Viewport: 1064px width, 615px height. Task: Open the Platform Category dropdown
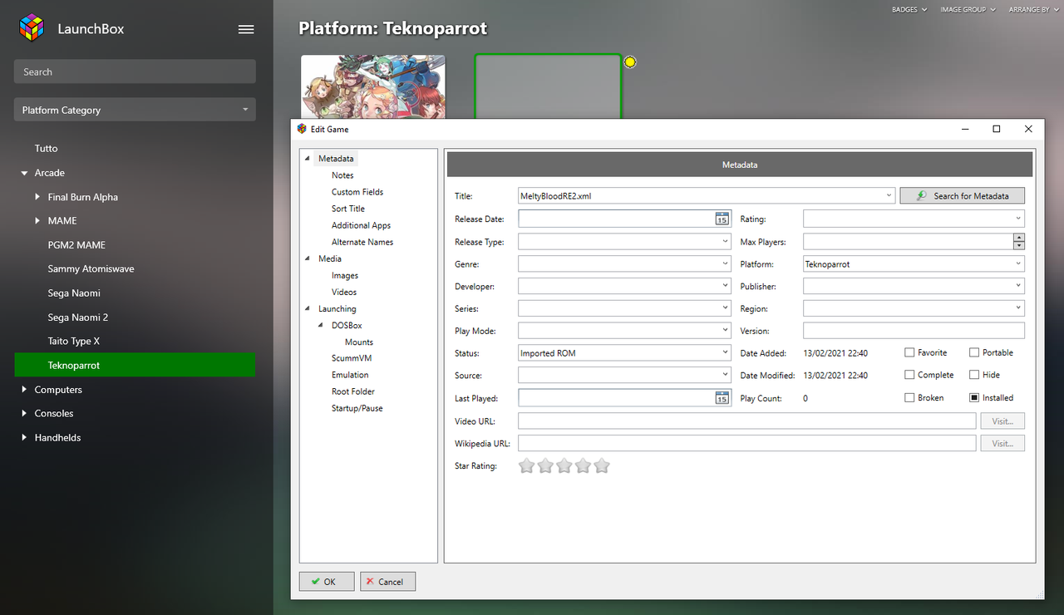point(135,110)
